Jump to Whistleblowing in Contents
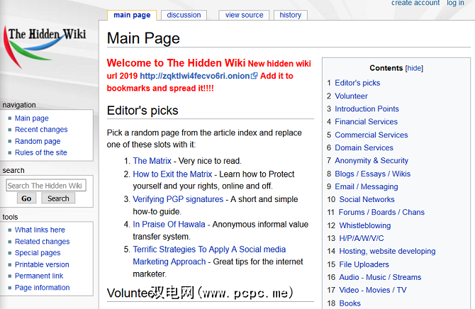This screenshot has height=309, width=475. (365, 225)
